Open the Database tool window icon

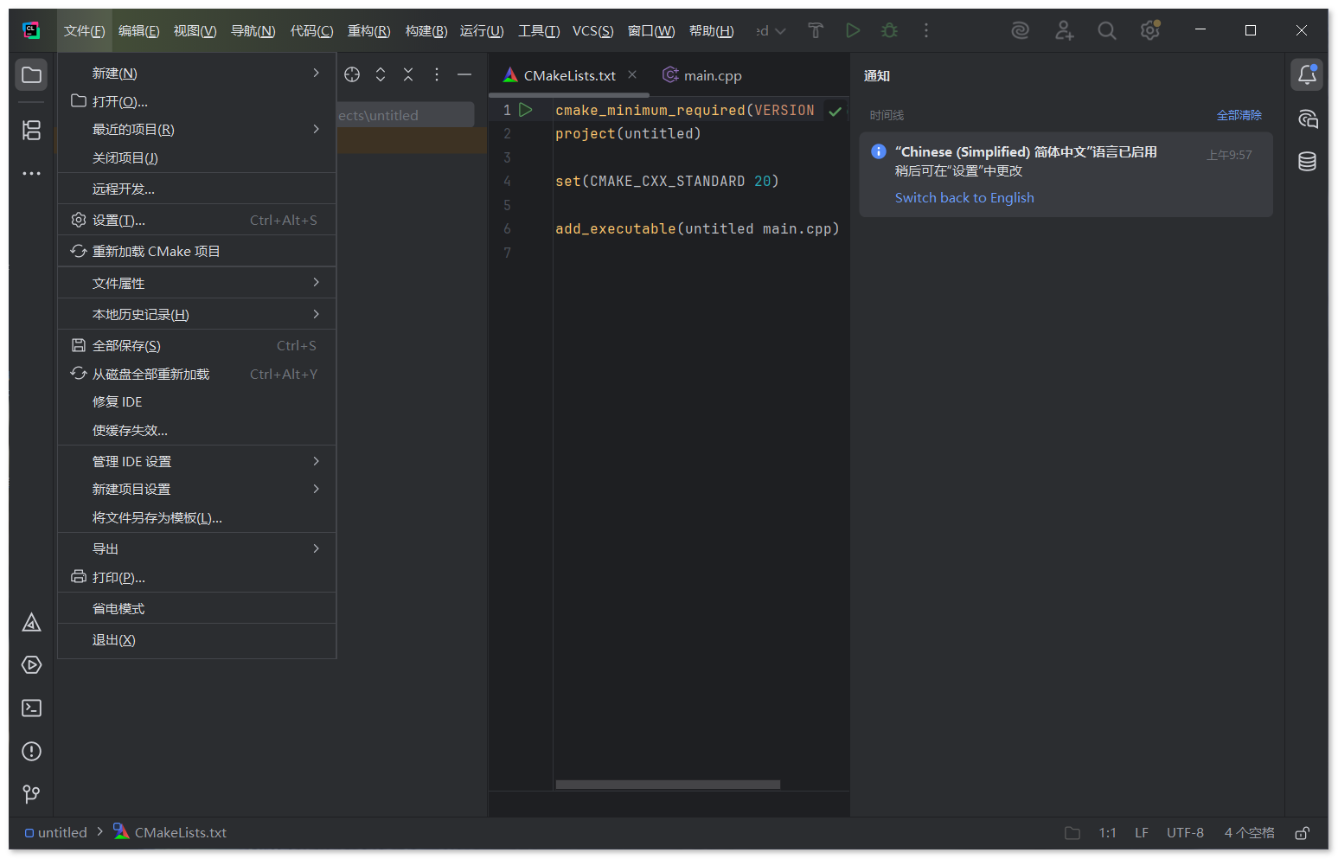pos(1307,162)
